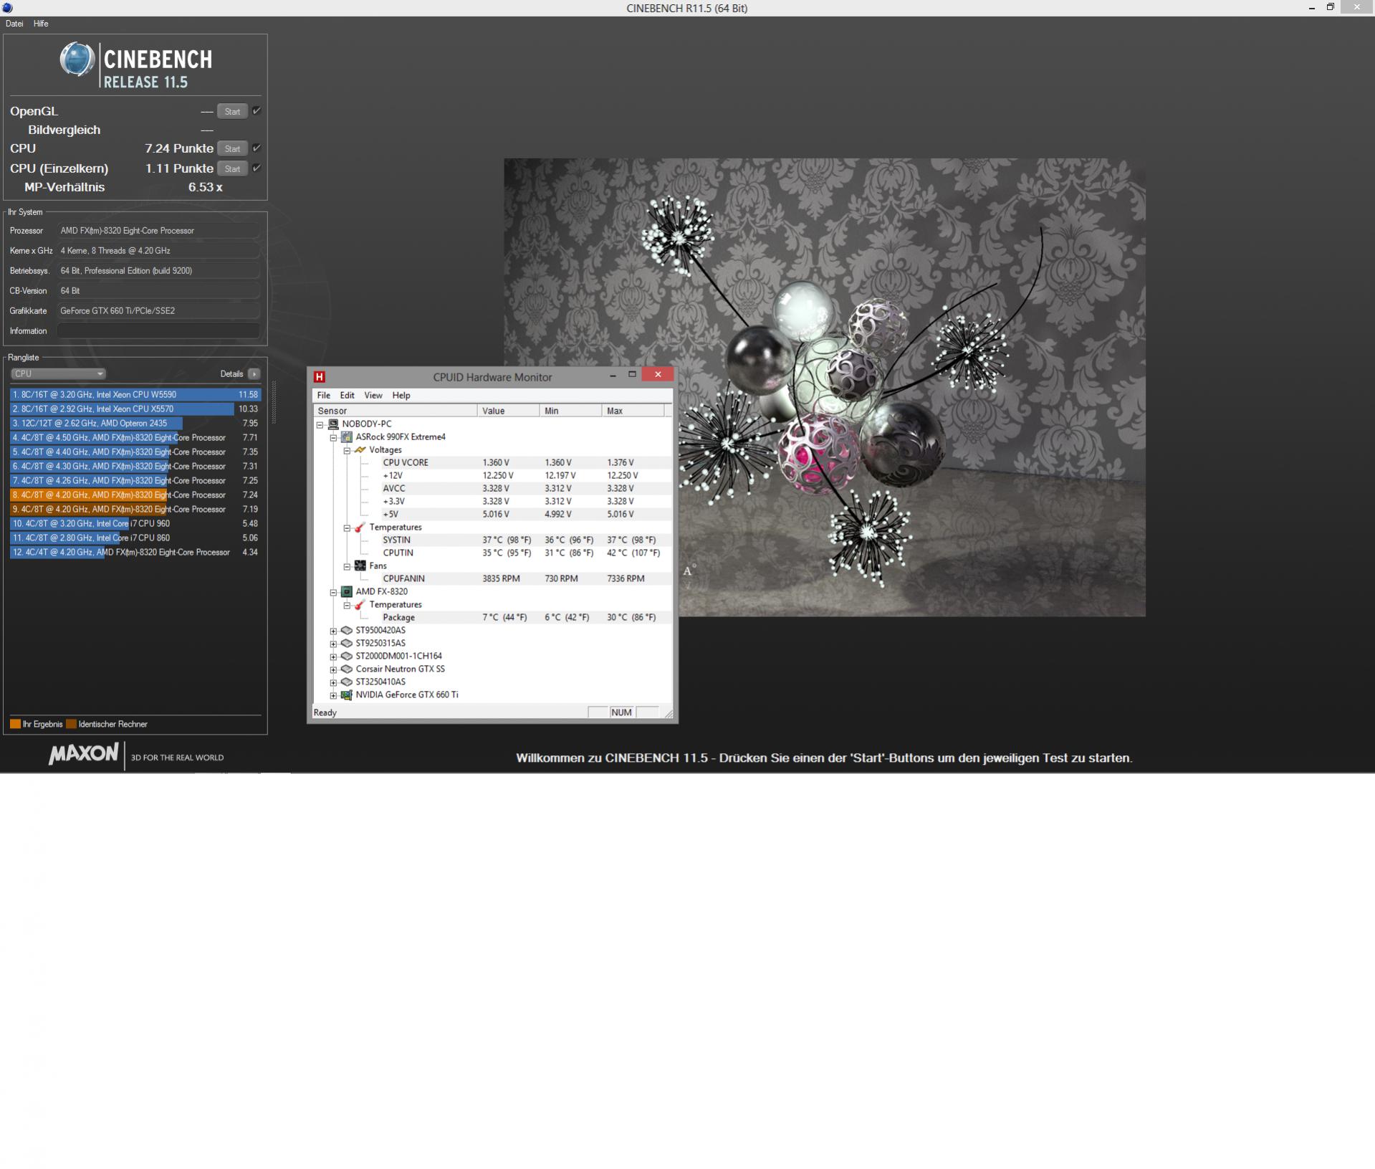The width and height of the screenshot is (1375, 1169).
Task: Click the Max column header
Action: (x=633, y=411)
